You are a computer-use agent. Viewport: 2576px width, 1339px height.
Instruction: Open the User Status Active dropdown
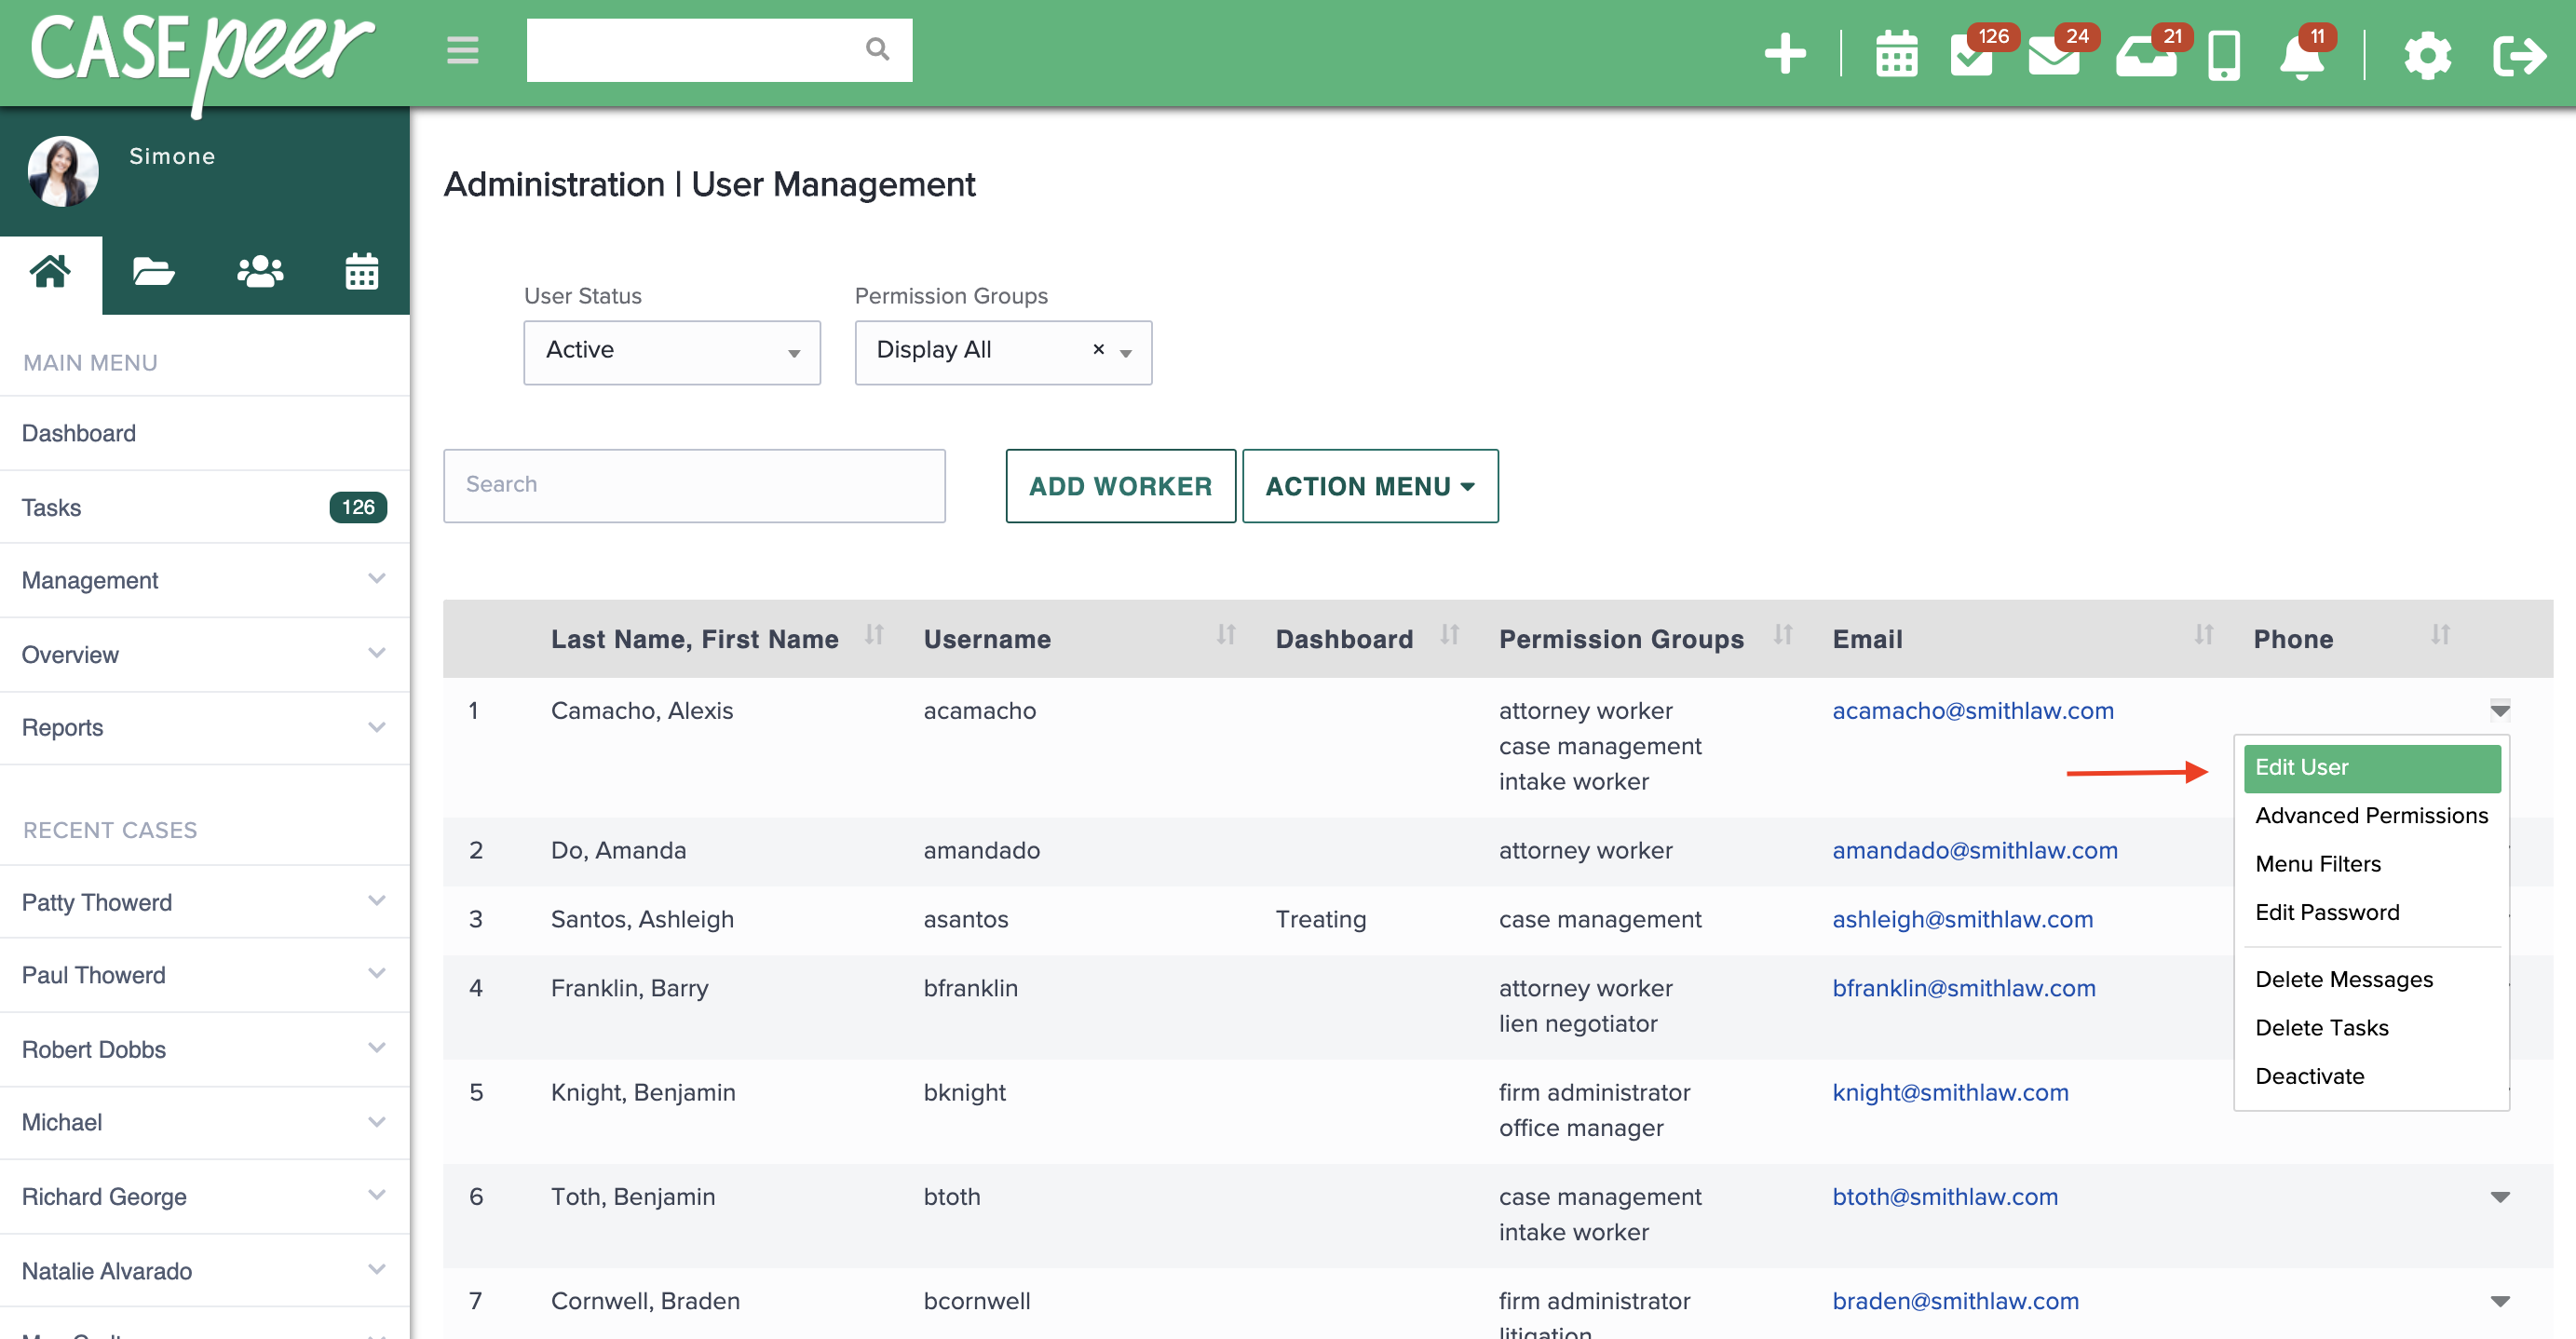(x=672, y=352)
